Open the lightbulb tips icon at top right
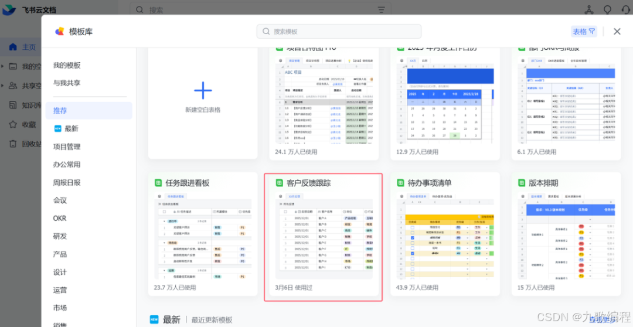 (x=608, y=10)
